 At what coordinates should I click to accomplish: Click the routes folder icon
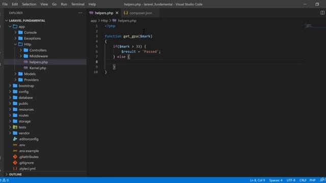pyautogui.click(x=15, y=115)
